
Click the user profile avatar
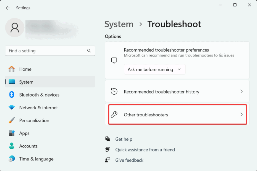click(15, 28)
